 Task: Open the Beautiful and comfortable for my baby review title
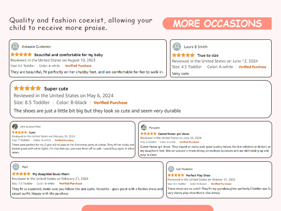(69, 55)
